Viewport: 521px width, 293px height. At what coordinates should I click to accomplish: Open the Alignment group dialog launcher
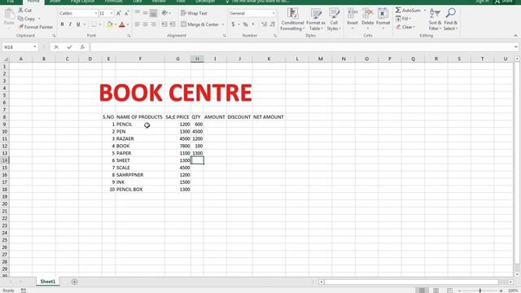[x=225, y=36]
